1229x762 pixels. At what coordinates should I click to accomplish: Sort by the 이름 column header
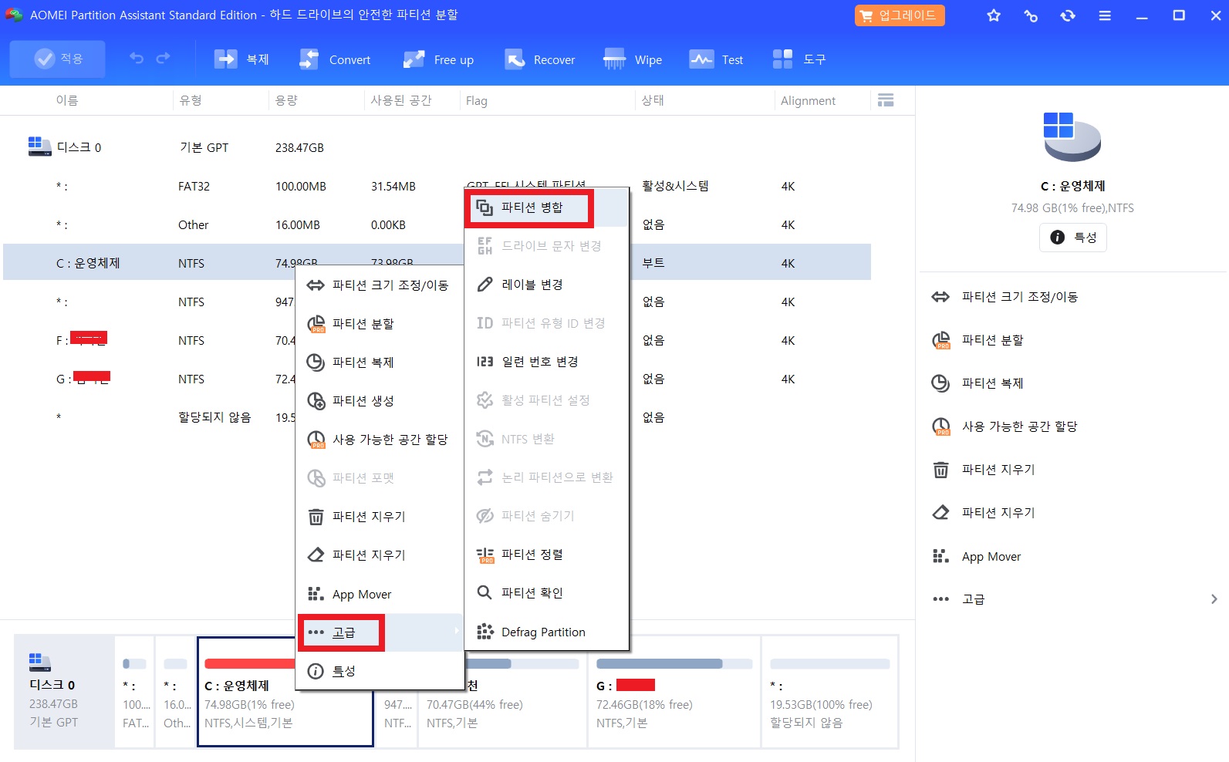tap(67, 100)
